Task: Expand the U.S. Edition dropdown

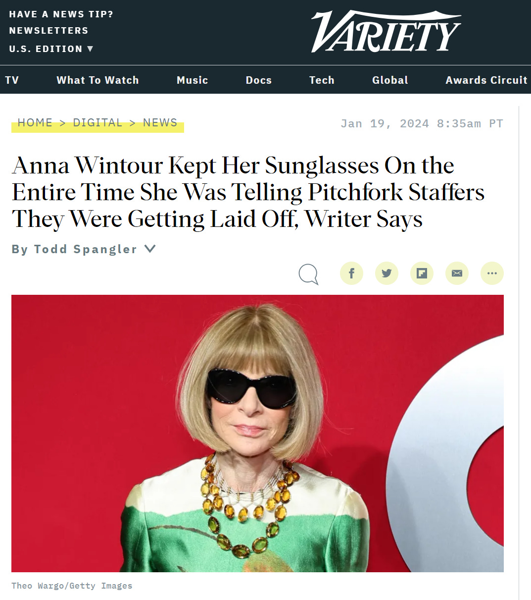Action: coord(51,49)
